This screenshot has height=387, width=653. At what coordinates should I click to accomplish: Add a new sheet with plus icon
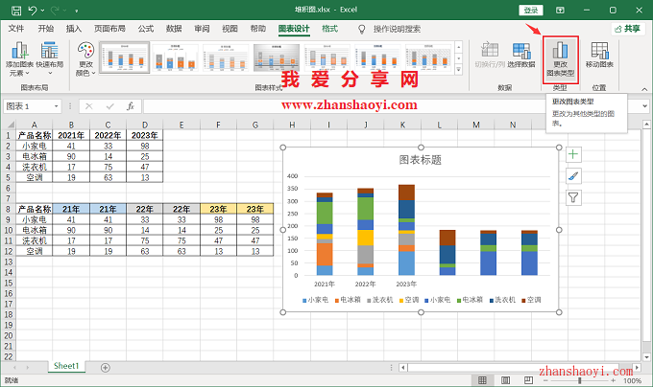click(106, 368)
